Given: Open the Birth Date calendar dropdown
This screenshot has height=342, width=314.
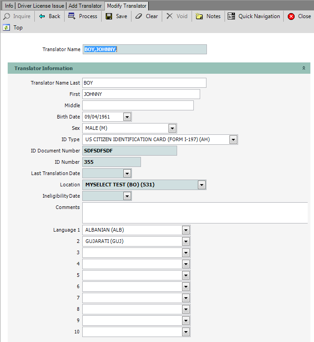Looking at the screenshot, I should 127,117.
